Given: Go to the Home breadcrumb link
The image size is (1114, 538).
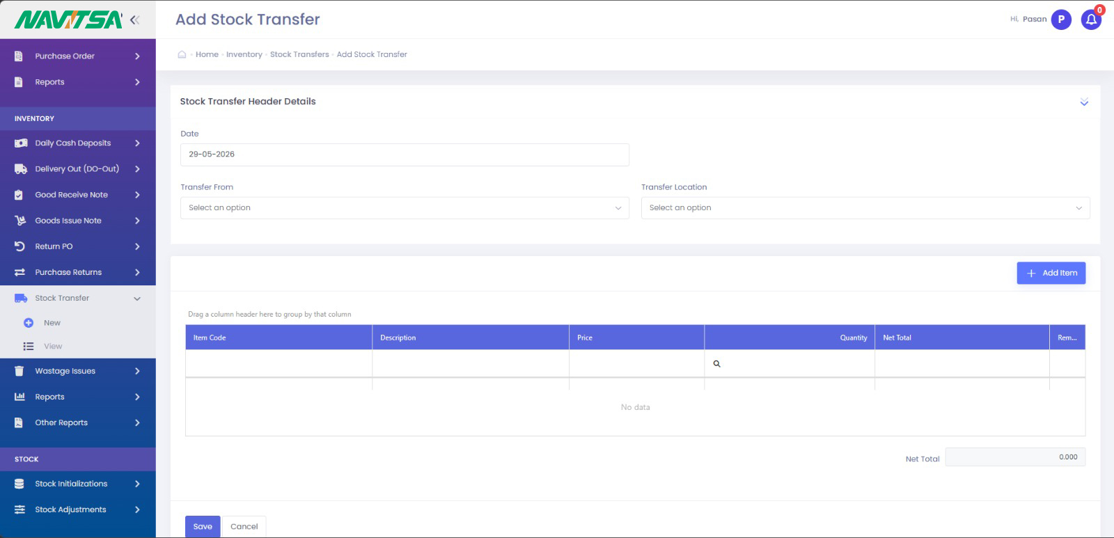Looking at the screenshot, I should pos(207,54).
